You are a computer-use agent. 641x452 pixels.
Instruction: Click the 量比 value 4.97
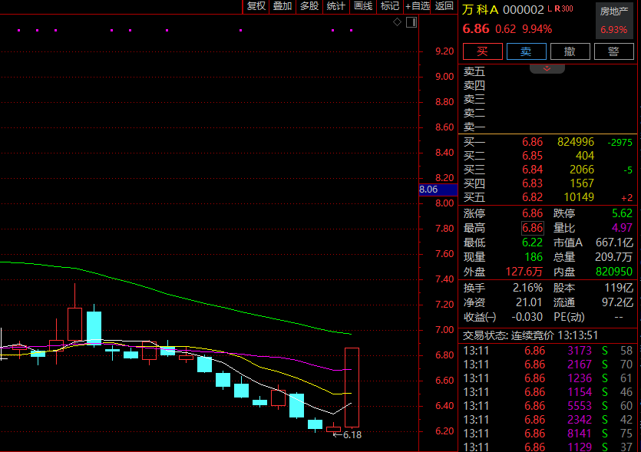click(623, 228)
